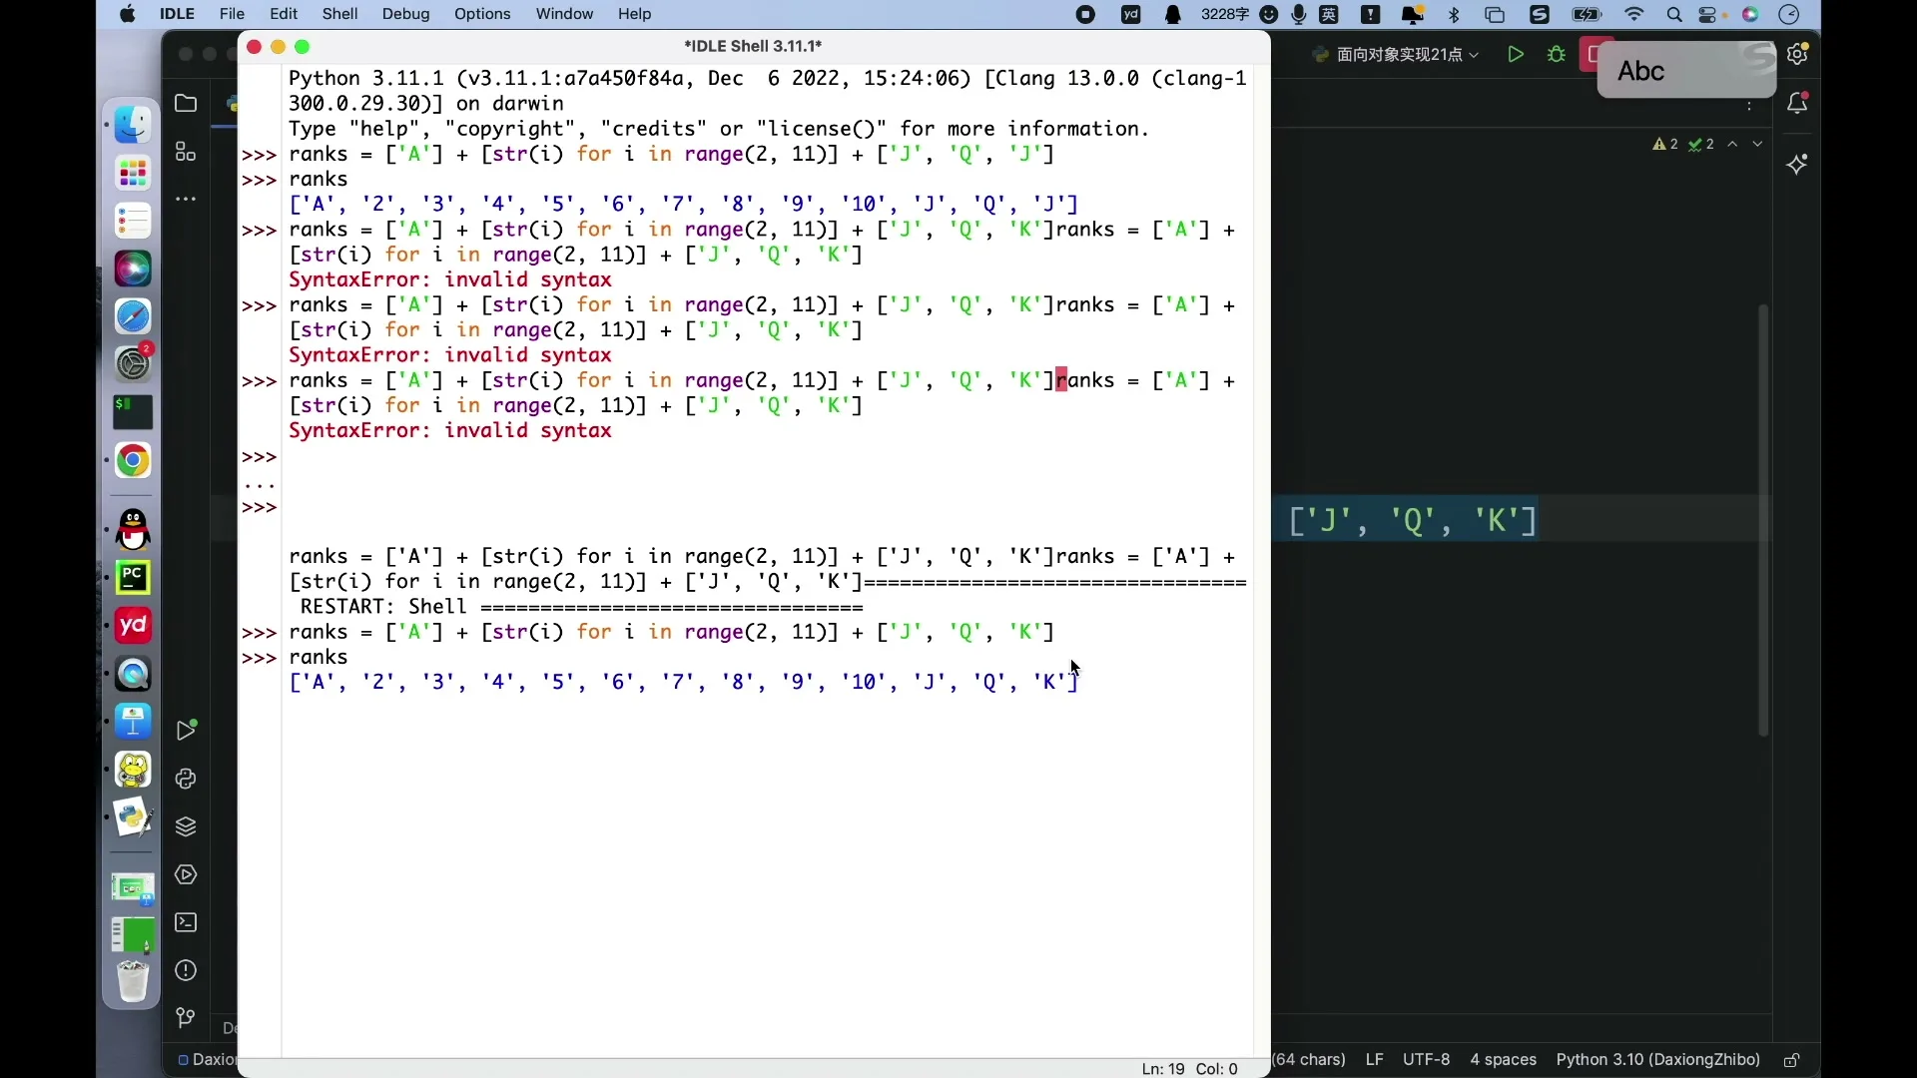Toggle the read-only lock icon

[x=1792, y=1060]
